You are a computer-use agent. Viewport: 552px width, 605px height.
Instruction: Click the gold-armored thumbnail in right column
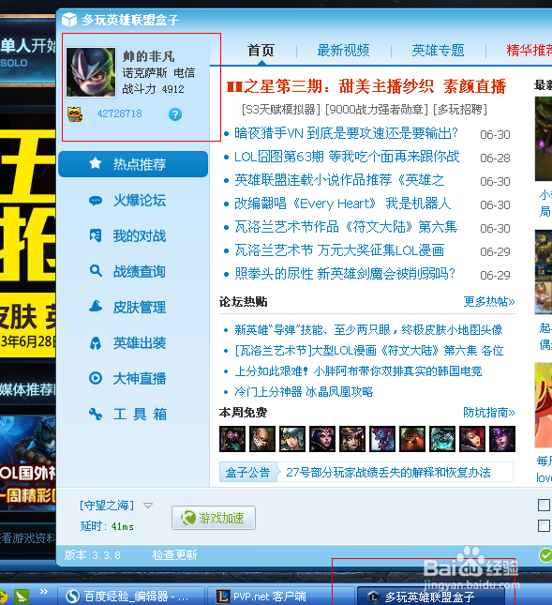[544, 272]
